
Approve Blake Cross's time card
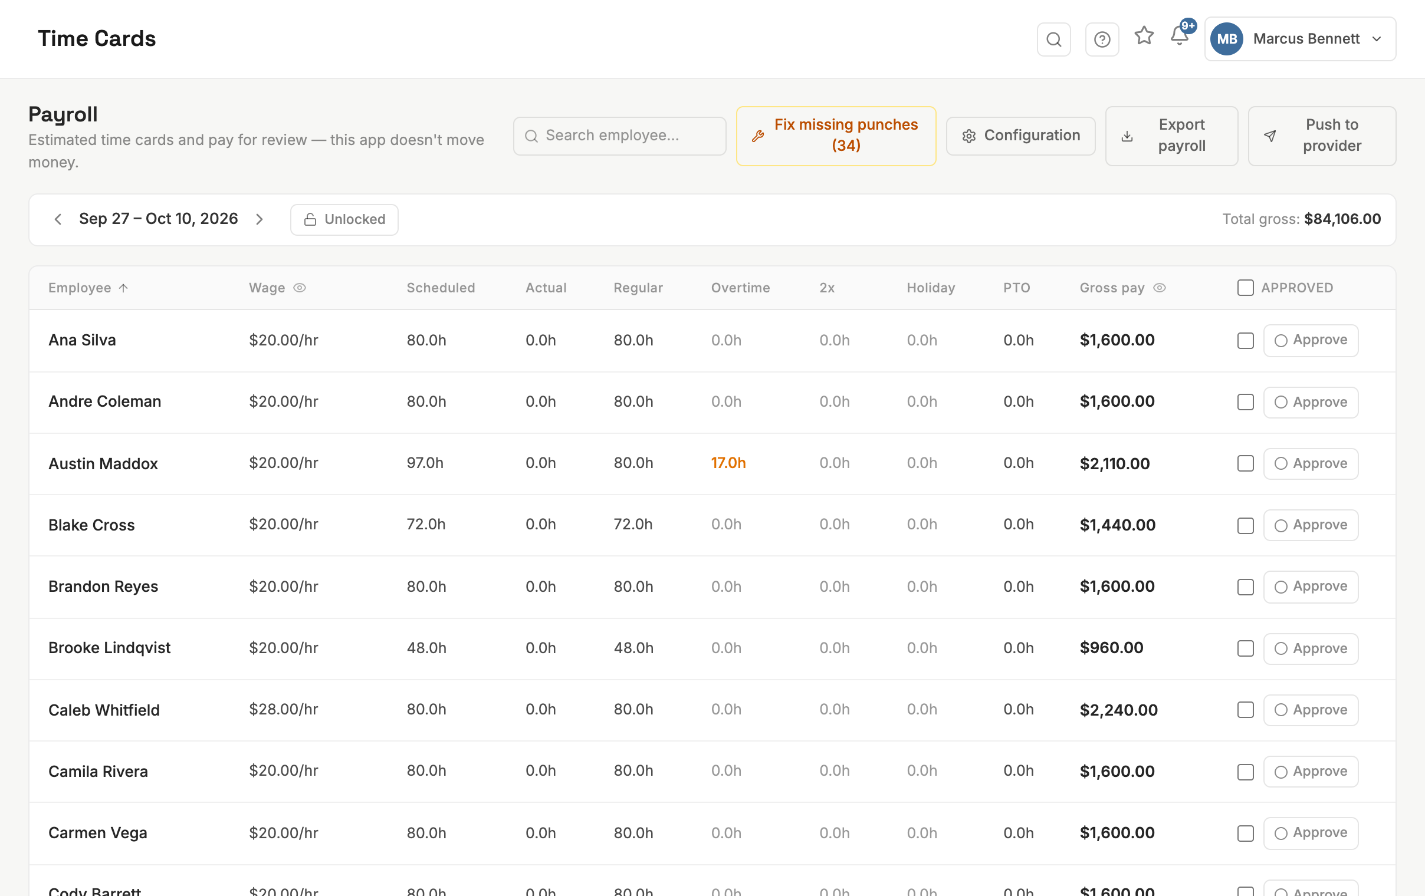[x=1310, y=525]
